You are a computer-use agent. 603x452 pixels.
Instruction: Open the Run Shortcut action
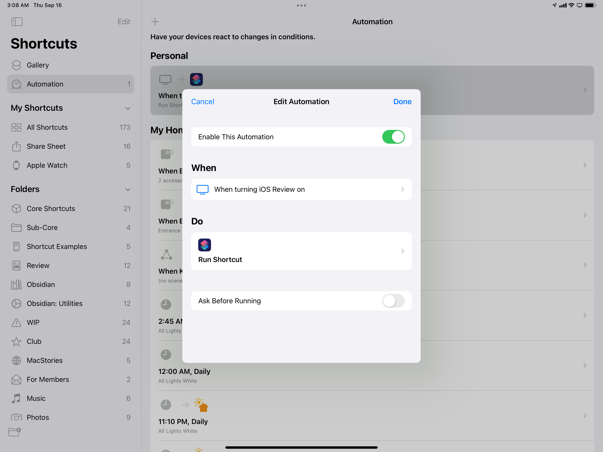pyautogui.click(x=301, y=251)
